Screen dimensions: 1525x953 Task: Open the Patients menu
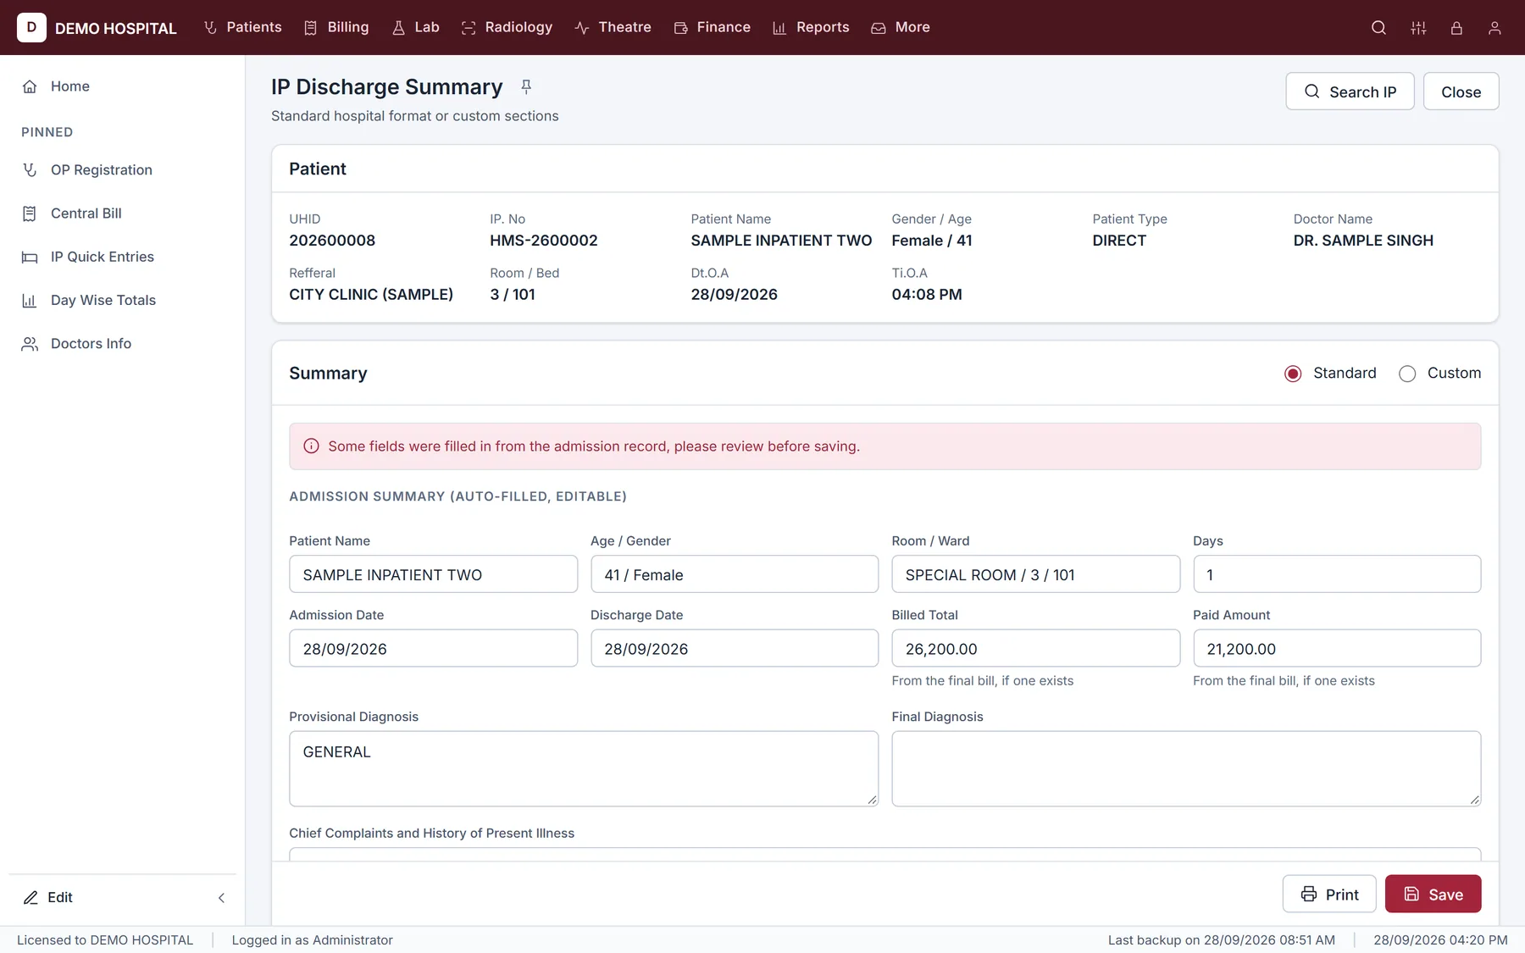coord(242,27)
